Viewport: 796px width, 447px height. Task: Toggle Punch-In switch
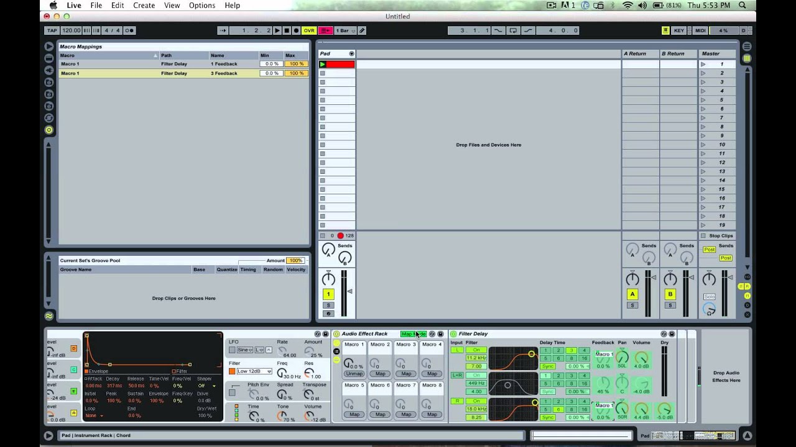tap(498, 30)
